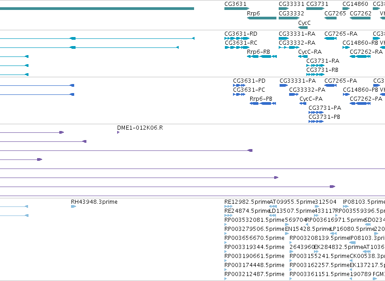Image resolution: width=385 pixels, height=281 pixels.
Task: Click the CG7265-PA protein label
Action: click(341, 81)
